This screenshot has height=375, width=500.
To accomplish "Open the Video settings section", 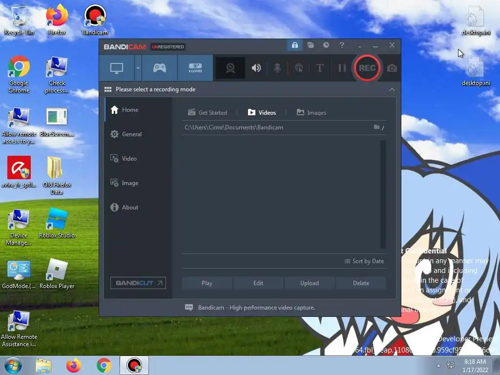I will [x=138, y=159].
